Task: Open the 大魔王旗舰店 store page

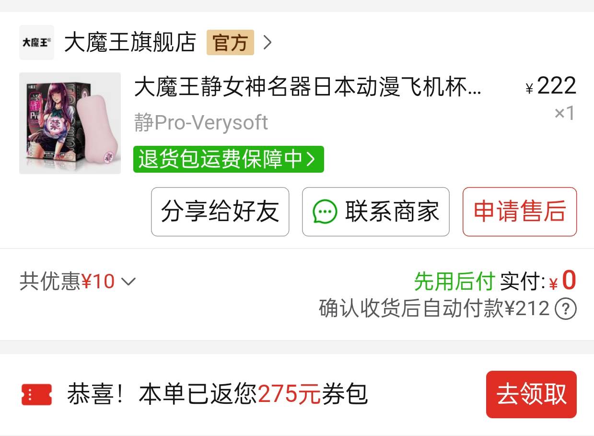Action: [130, 42]
